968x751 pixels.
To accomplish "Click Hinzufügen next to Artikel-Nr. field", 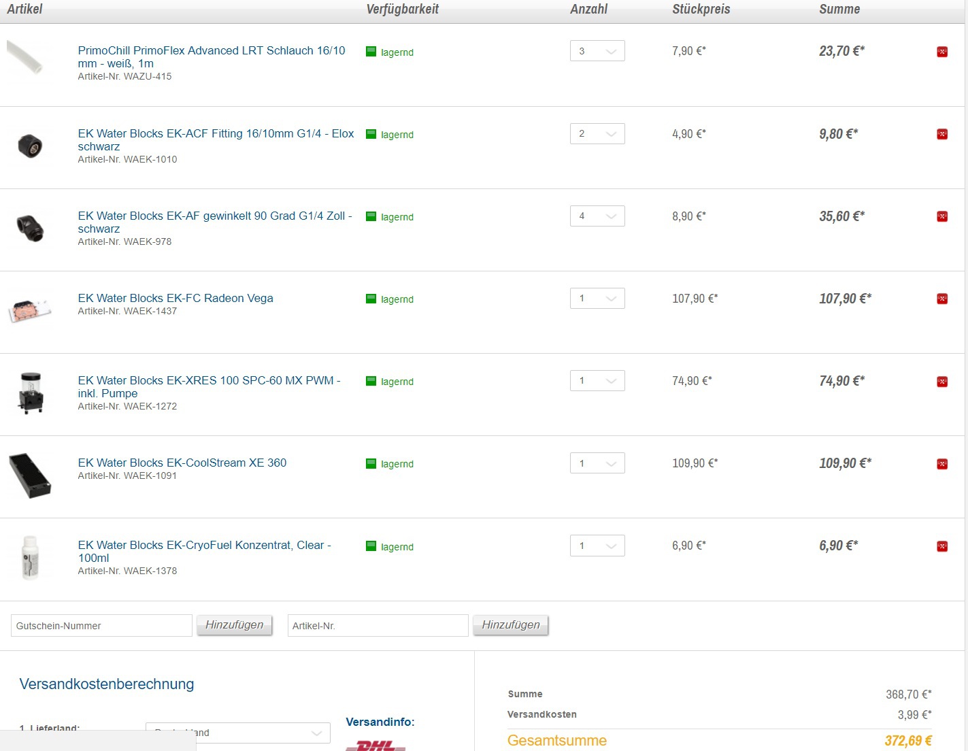I will pyautogui.click(x=511, y=625).
